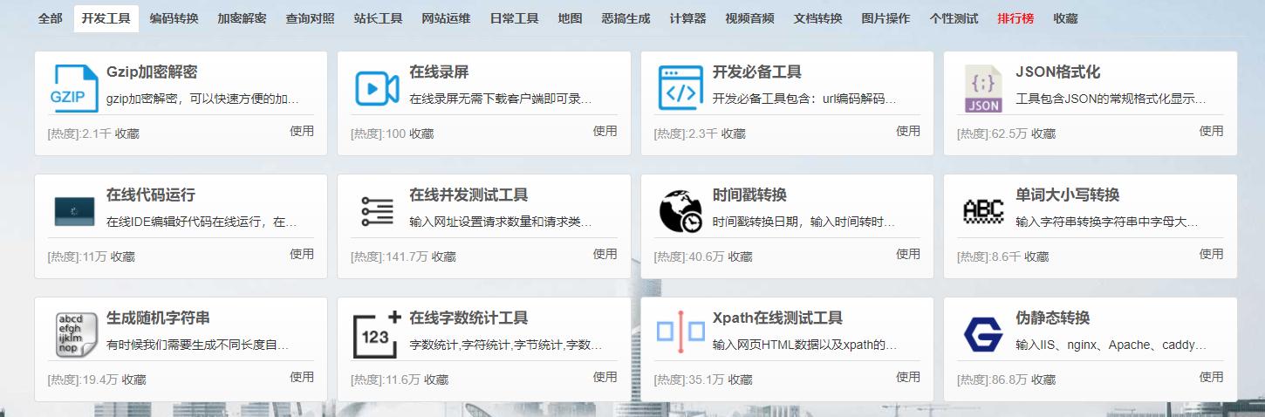Click the 123 word count icon

[x=377, y=335]
